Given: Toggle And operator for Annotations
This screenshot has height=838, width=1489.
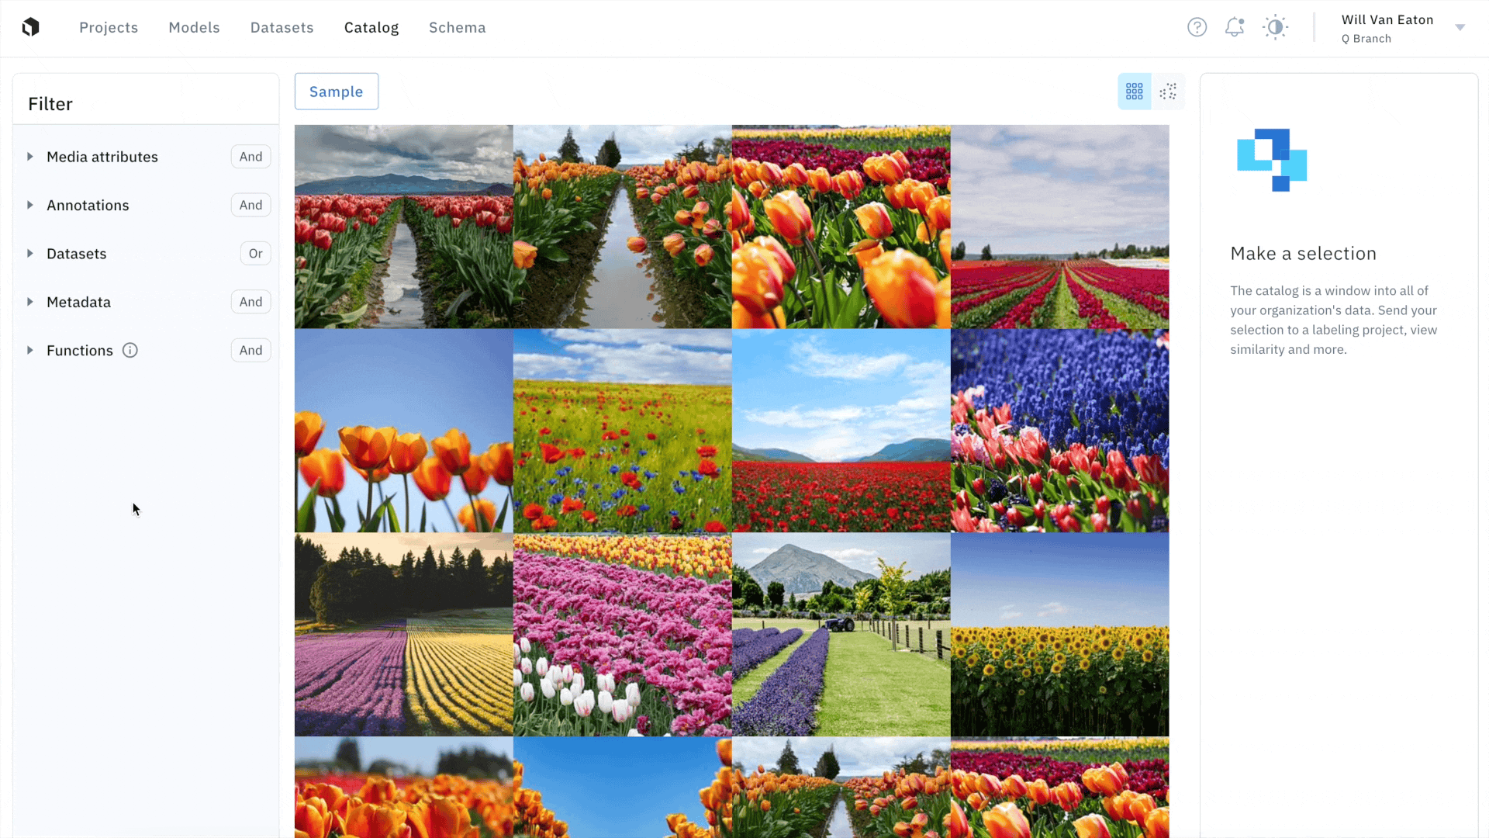Looking at the screenshot, I should [x=250, y=205].
